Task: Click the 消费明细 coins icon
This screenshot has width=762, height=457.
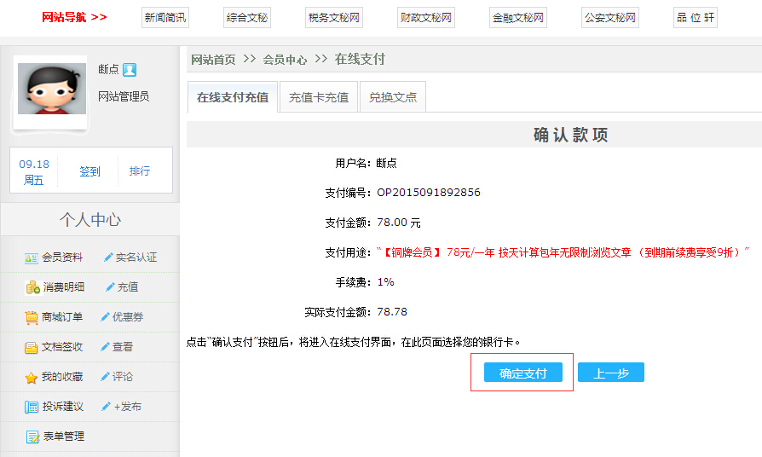Action: tap(32, 287)
